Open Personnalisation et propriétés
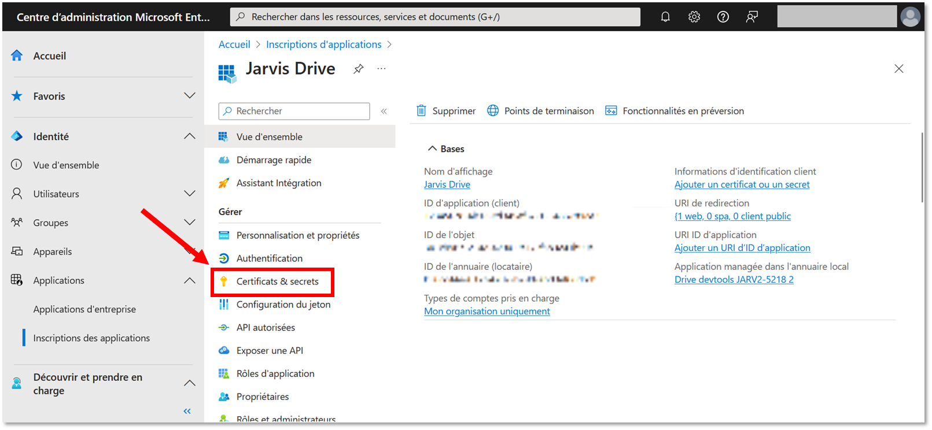 [297, 235]
